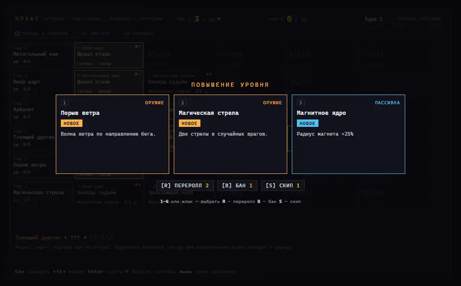
Task: Click the Ядра 1 counter
Action: [373, 19]
